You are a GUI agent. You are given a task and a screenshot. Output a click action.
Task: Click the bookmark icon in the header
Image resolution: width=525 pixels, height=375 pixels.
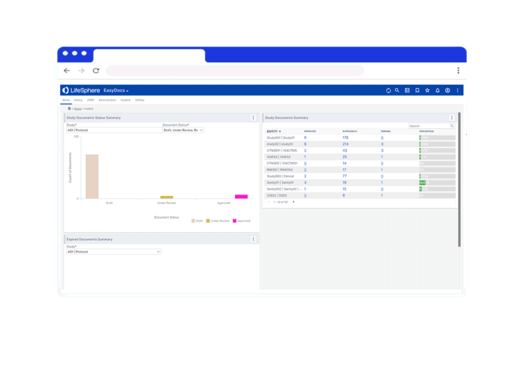[x=417, y=90]
